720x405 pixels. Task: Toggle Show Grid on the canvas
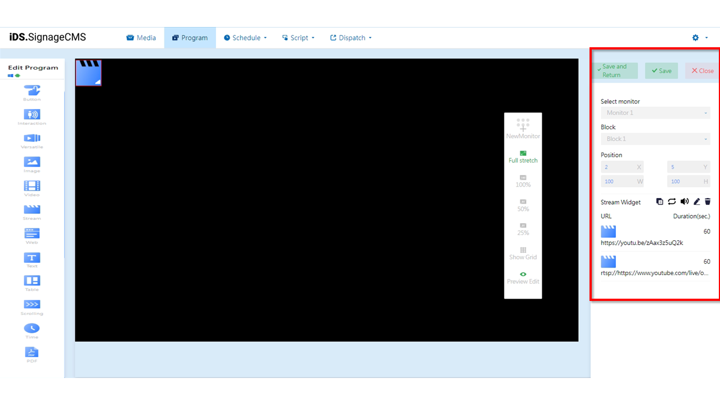click(523, 252)
